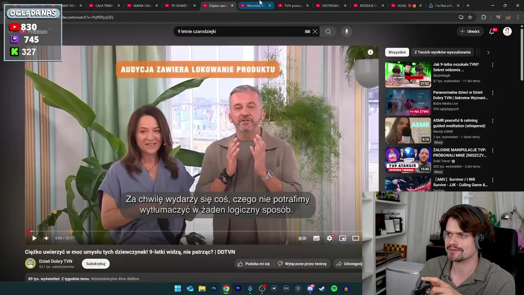Open options menu for 'ASMR peaceful & calming'
524x295 pixels.
coord(492,121)
